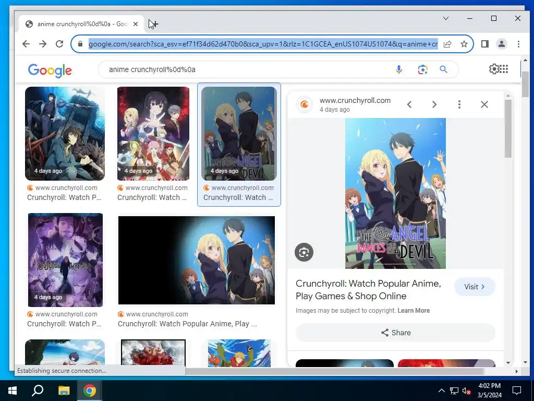Select the highlighted Angel Devil thumbnail
Screen dimensions: 534x401
point(239,133)
